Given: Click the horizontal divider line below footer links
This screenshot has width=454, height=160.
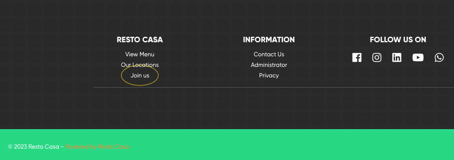Looking at the screenshot, I should (275, 87).
